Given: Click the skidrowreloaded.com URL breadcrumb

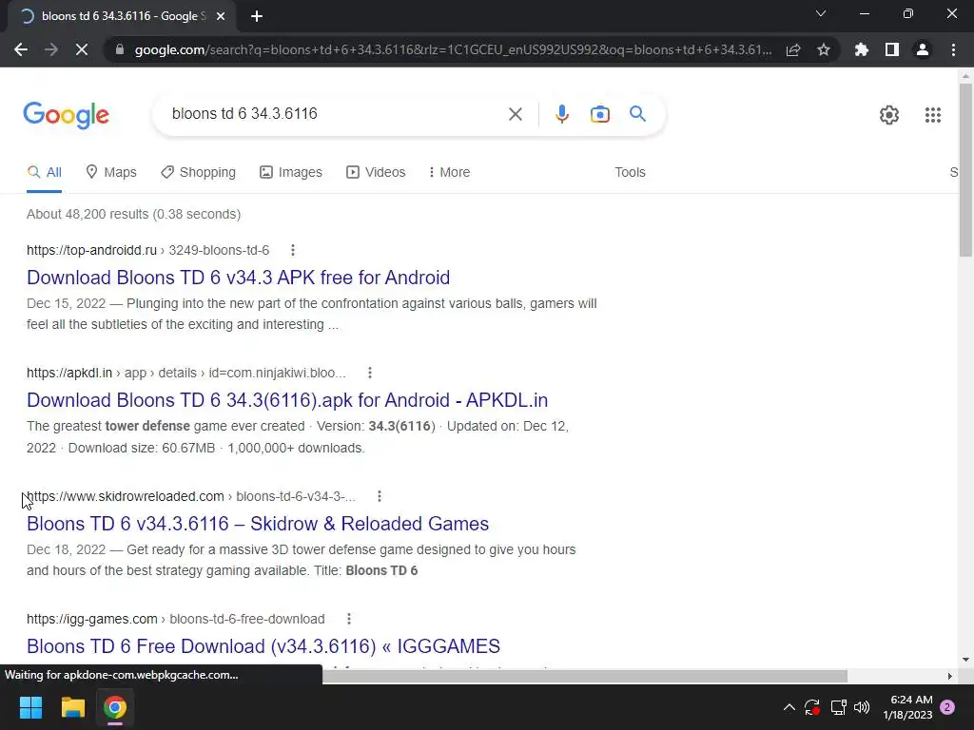Looking at the screenshot, I should point(191,496).
